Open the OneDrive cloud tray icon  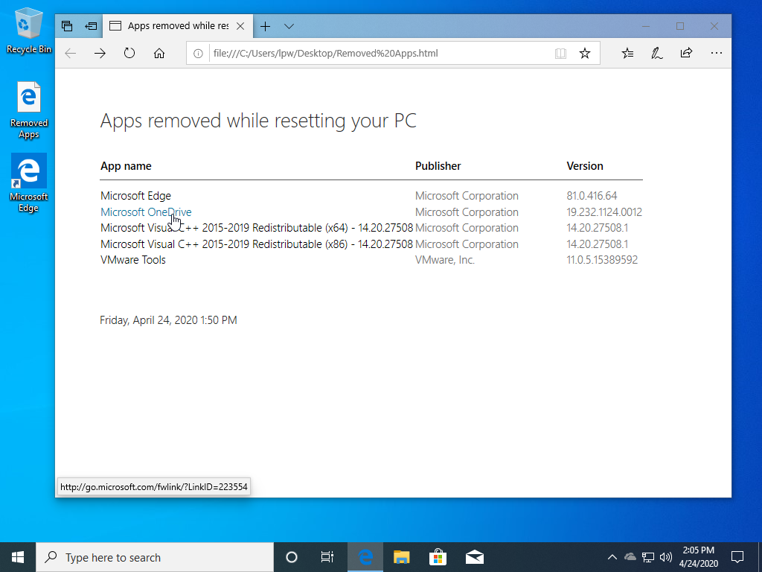coord(630,557)
